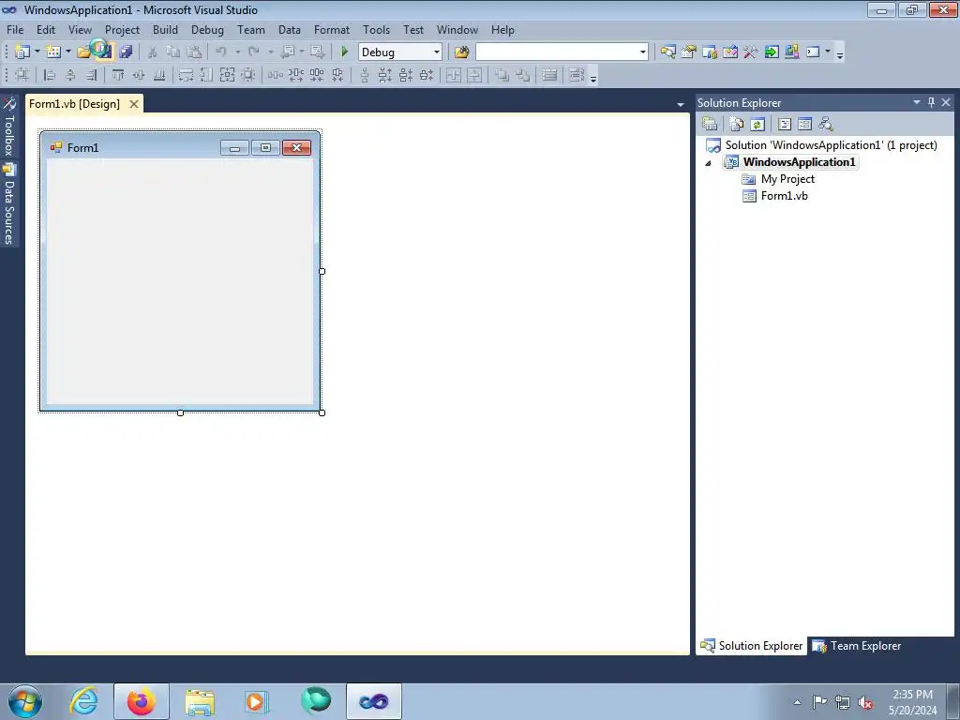Screen dimensions: 960x720
Task: Open the Toolbox hammer-and-wrench toolbar icon
Action: click(751, 52)
